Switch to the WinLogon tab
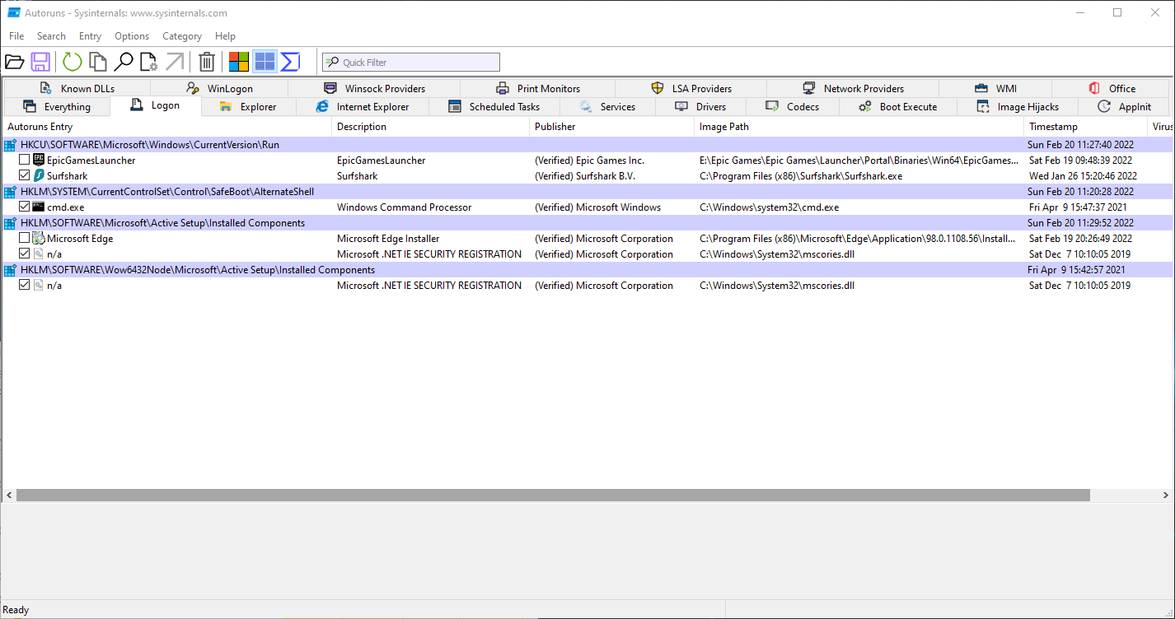This screenshot has height=619, width=1175. coord(219,89)
